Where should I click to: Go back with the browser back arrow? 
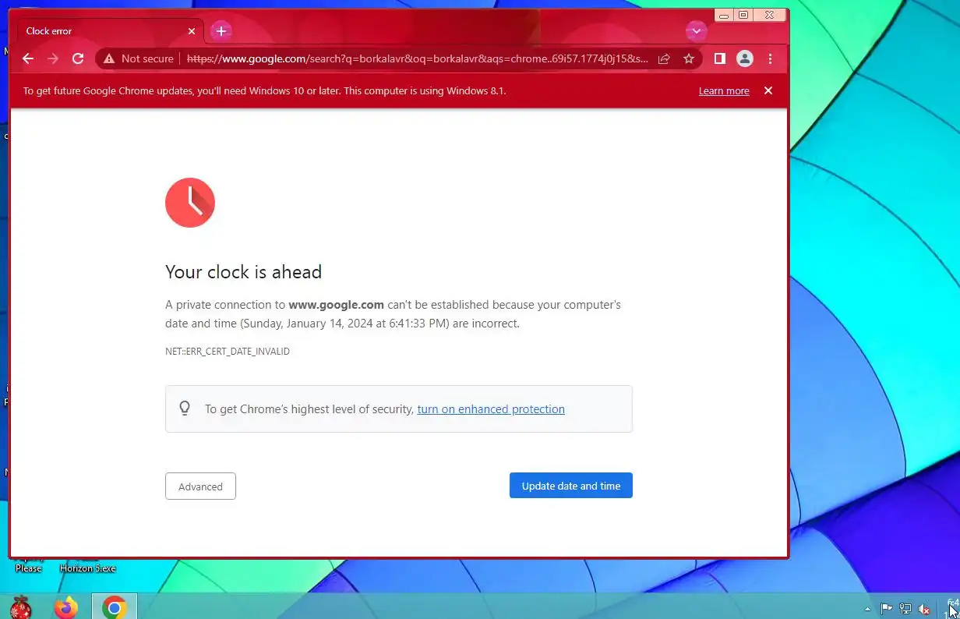click(x=28, y=58)
